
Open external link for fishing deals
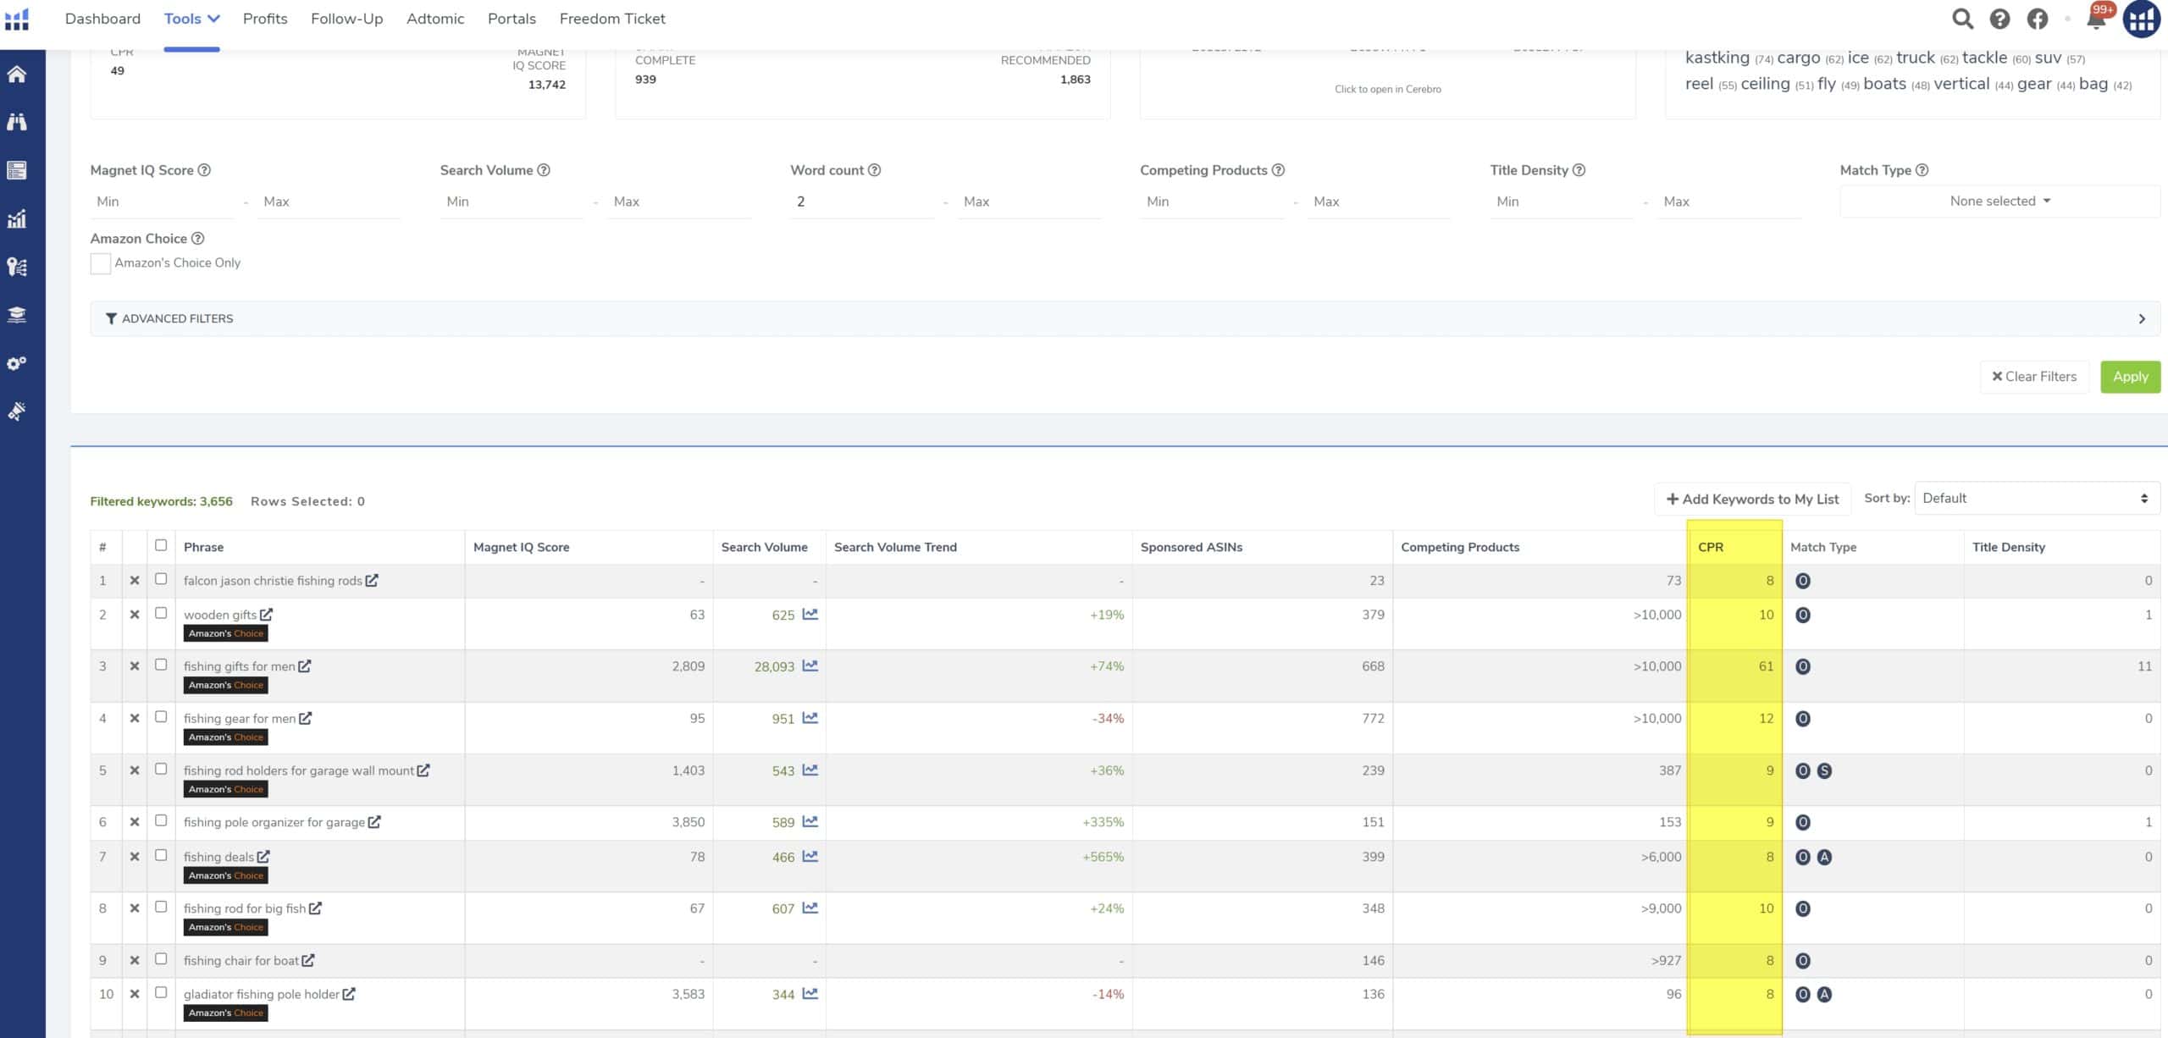263,857
